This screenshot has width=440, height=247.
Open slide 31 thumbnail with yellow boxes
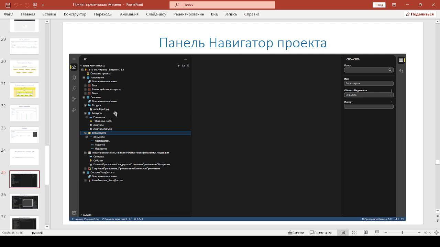(24, 90)
